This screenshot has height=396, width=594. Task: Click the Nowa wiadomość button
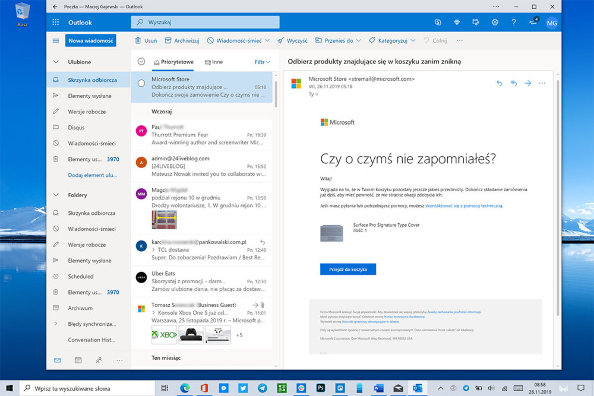[x=90, y=40]
